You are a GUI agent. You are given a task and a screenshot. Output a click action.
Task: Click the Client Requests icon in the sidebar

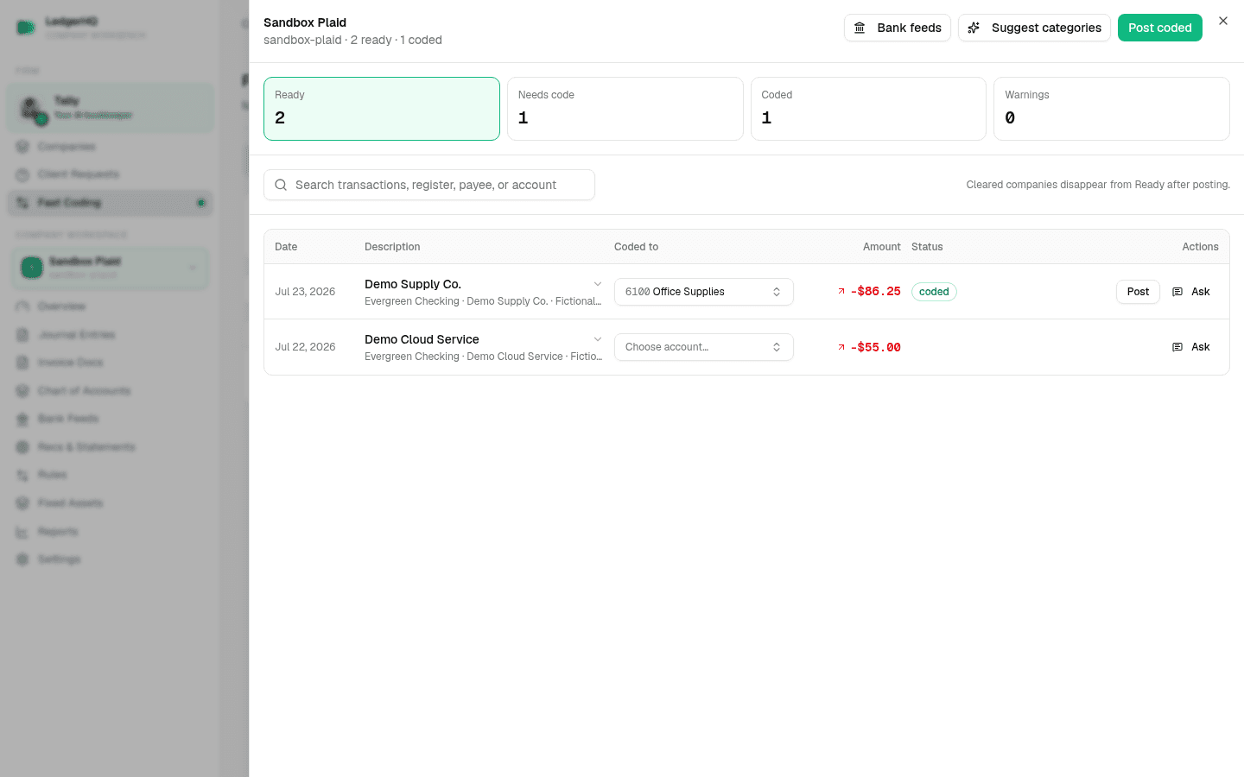coord(23,174)
